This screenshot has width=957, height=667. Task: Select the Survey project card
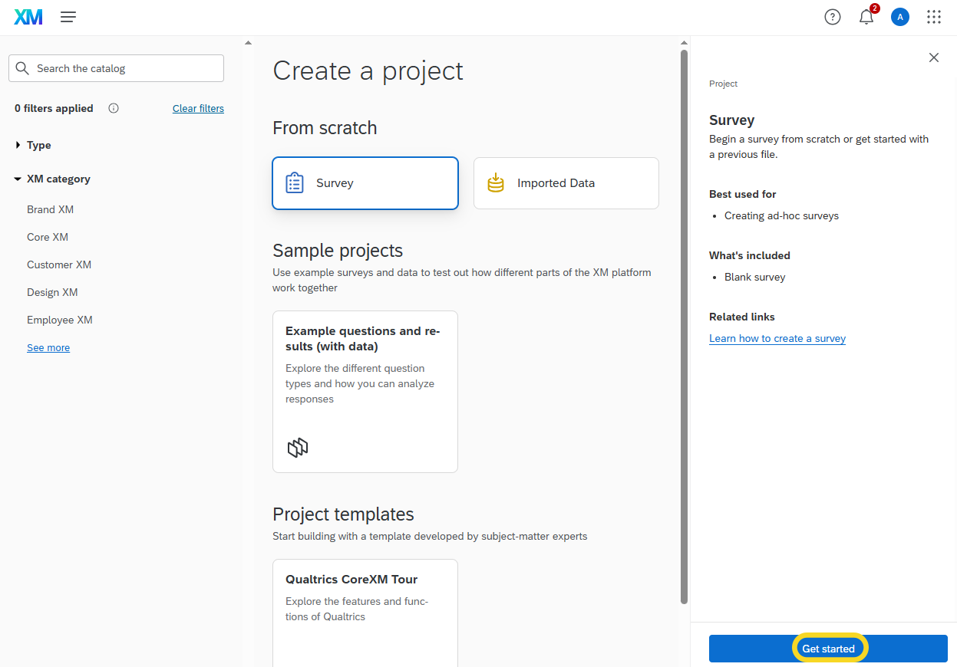tap(365, 183)
